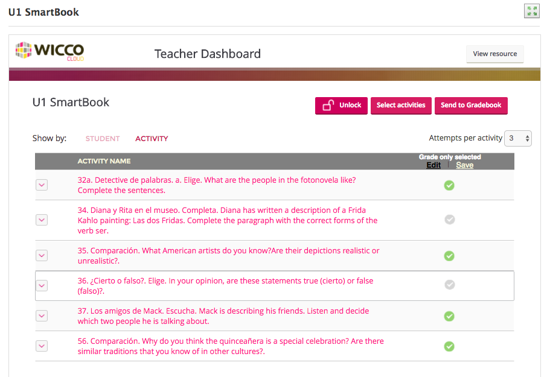The width and height of the screenshot is (547, 377).
Task: Expand the 32a Detective de palabras row
Action: [42, 185]
